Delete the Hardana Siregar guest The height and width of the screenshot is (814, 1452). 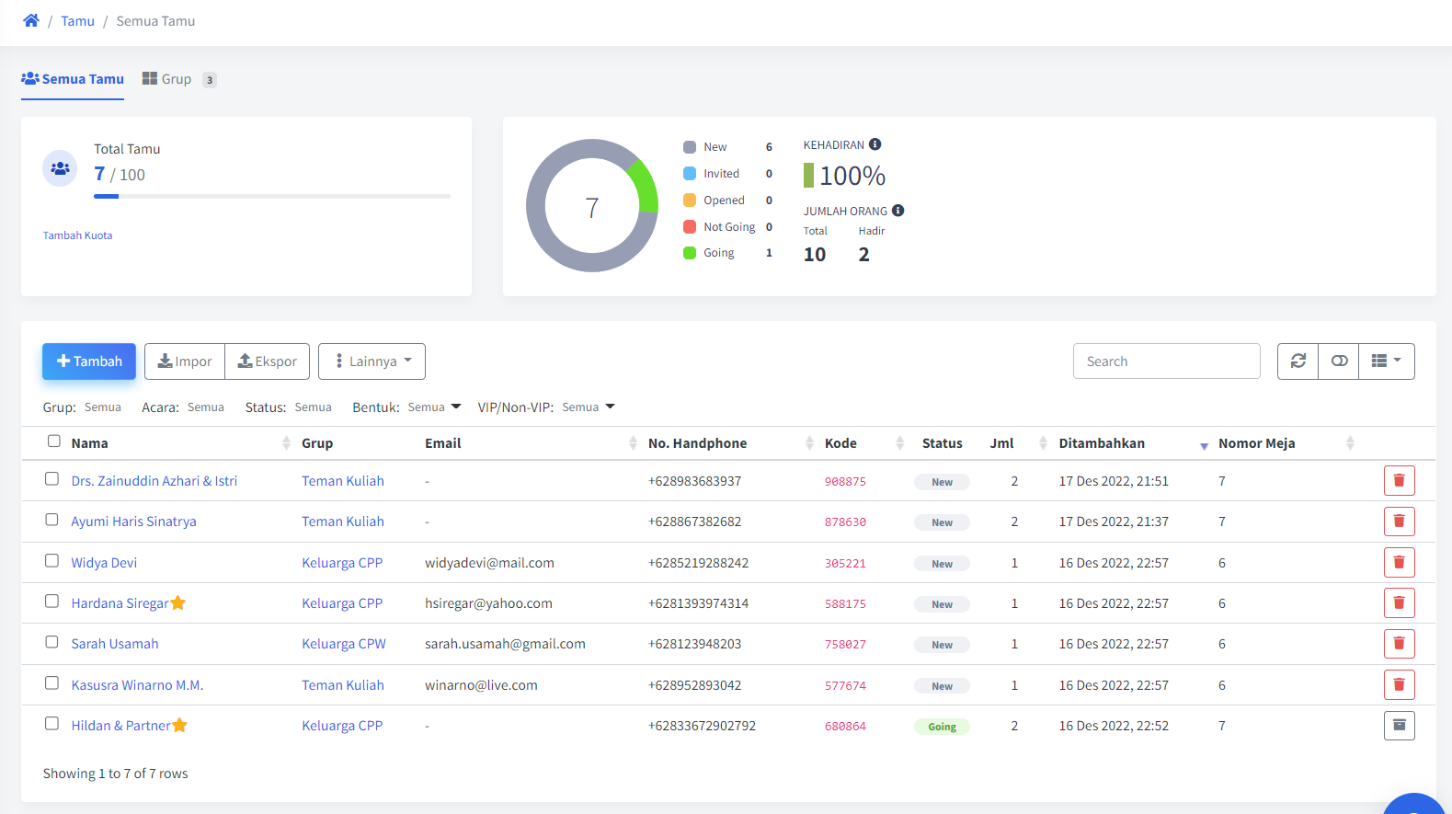coord(1400,602)
